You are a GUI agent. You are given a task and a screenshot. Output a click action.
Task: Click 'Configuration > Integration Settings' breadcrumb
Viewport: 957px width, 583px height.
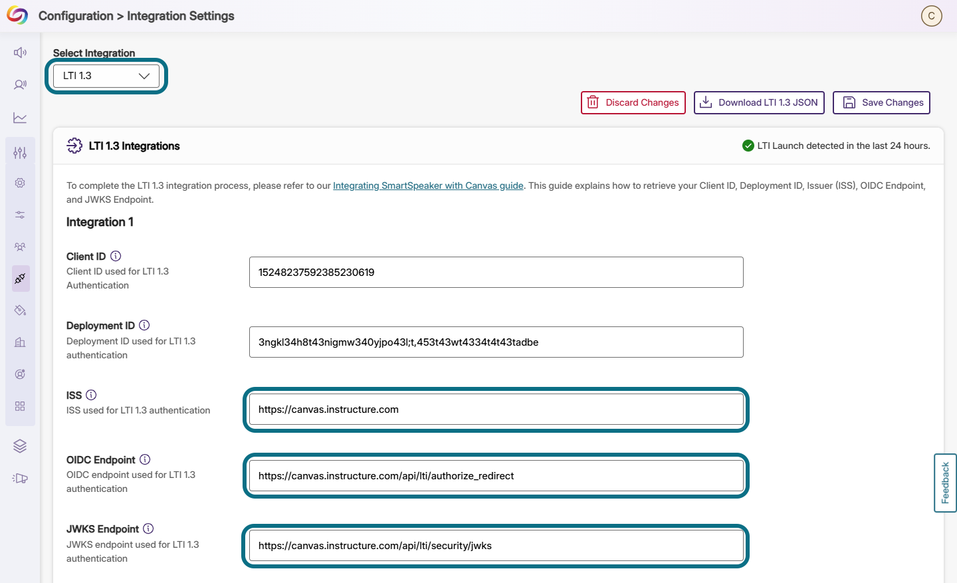pyautogui.click(x=136, y=16)
